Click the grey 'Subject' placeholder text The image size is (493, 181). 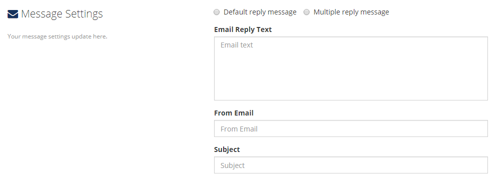(x=232, y=165)
